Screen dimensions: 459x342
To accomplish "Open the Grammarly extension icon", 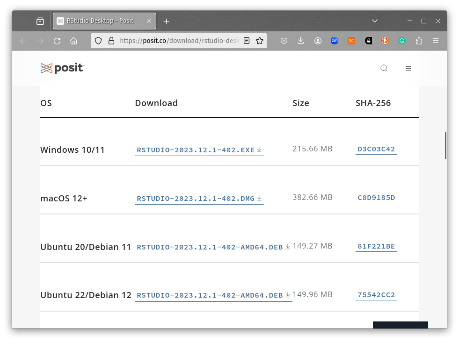I will [402, 41].
